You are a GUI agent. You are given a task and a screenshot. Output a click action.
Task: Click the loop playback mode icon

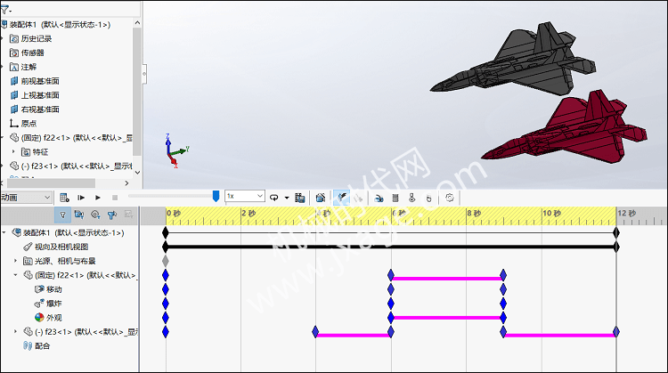click(274, 198)
